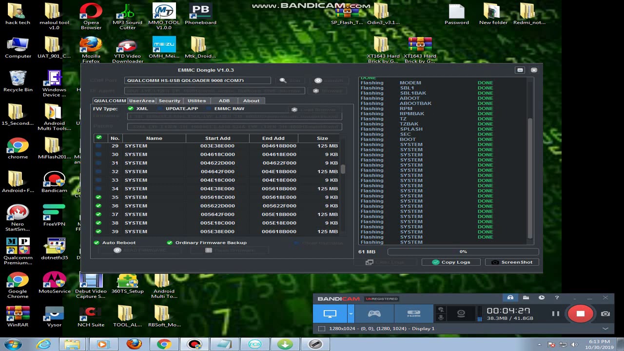Open Qualcomm Premium desktop shortcut
This screenshot has width=624, height=351.
click(18, 252)
